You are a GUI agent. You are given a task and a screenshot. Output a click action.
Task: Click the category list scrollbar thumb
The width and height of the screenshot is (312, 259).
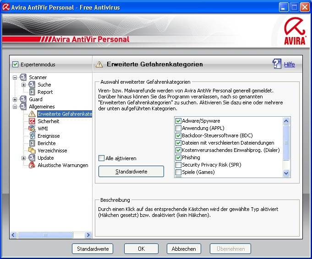coord(286,142)
